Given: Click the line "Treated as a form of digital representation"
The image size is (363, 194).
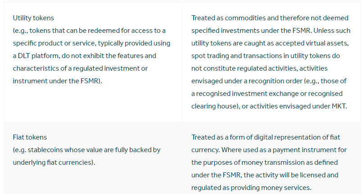Looking at the screenshot, I should pos(265,137).
